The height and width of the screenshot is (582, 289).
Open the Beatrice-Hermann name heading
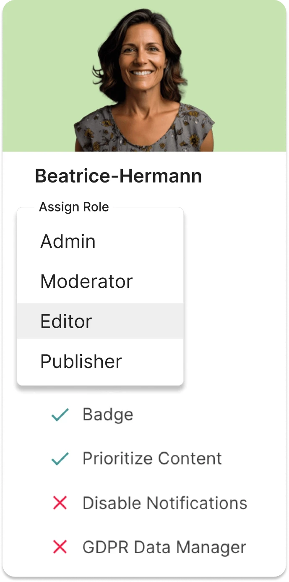coord(118,176)
